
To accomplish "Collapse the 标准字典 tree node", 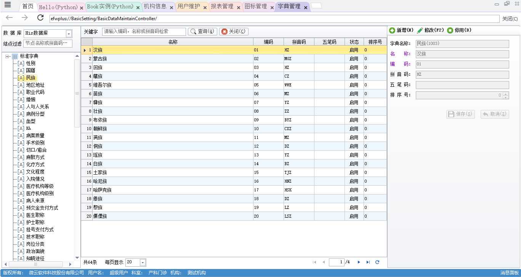I will click(x=7, y=56).
